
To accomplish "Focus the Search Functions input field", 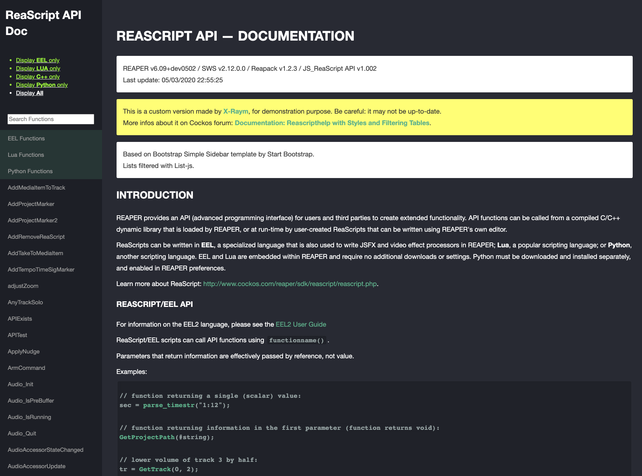I will (51, 119).
